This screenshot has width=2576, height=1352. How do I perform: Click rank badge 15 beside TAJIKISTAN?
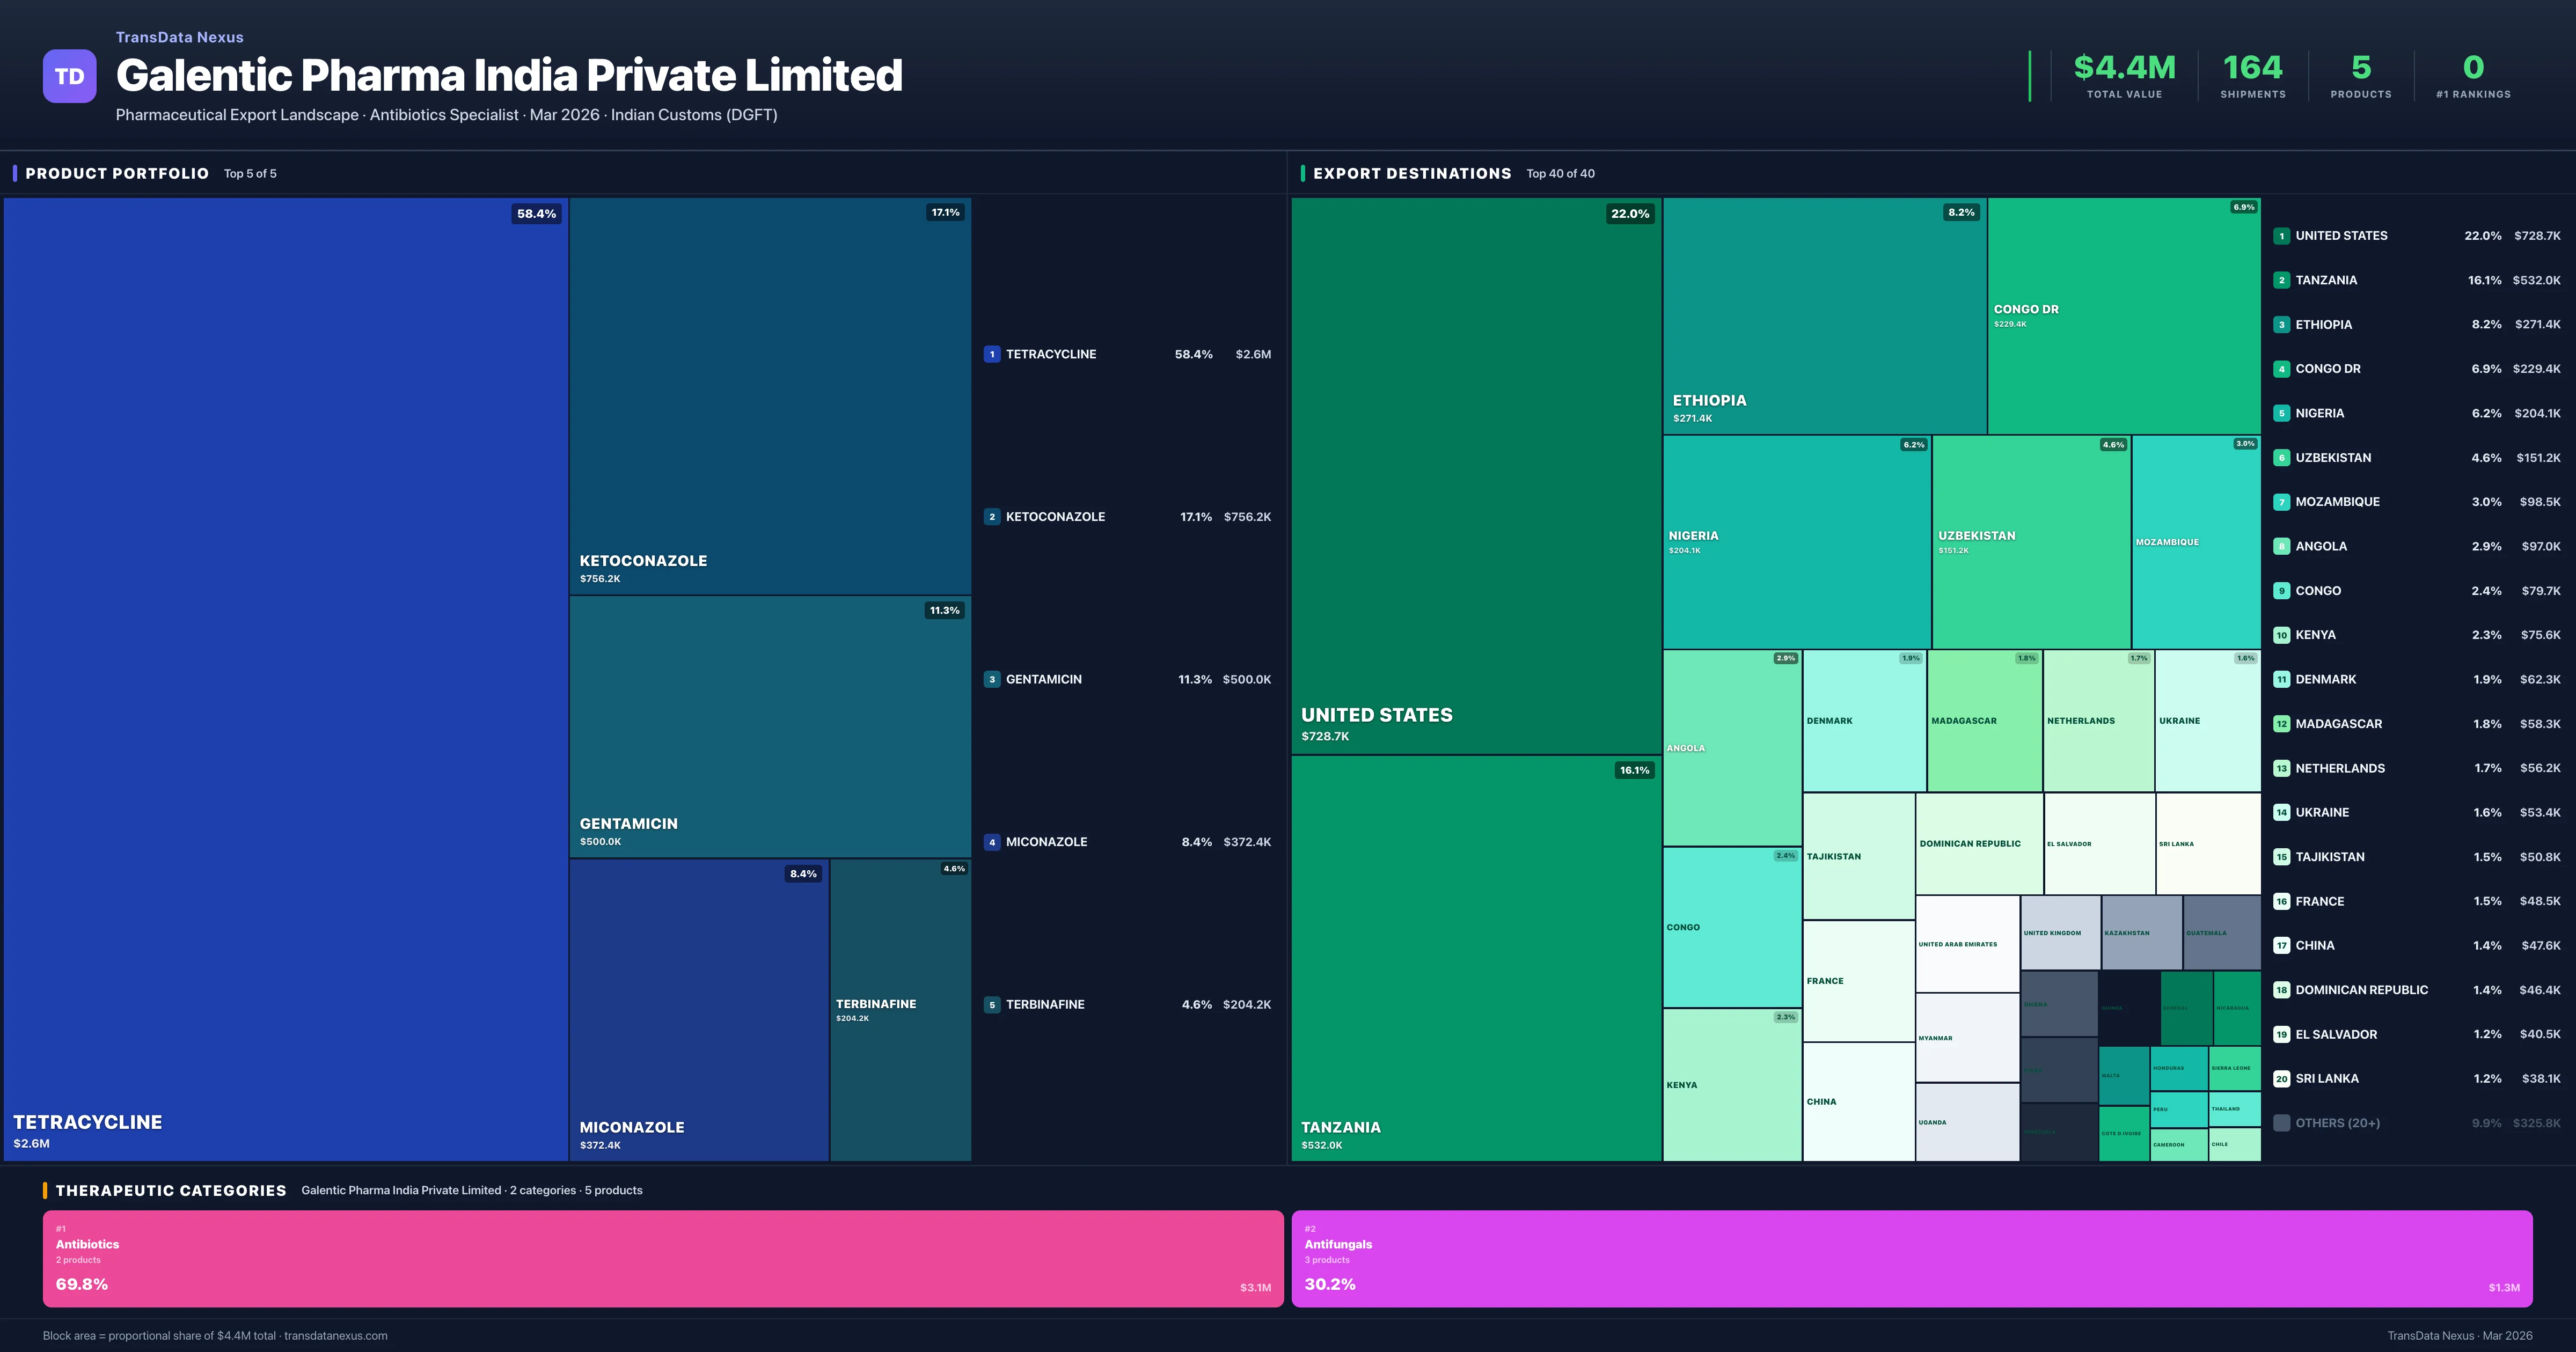pos(2282,856)
